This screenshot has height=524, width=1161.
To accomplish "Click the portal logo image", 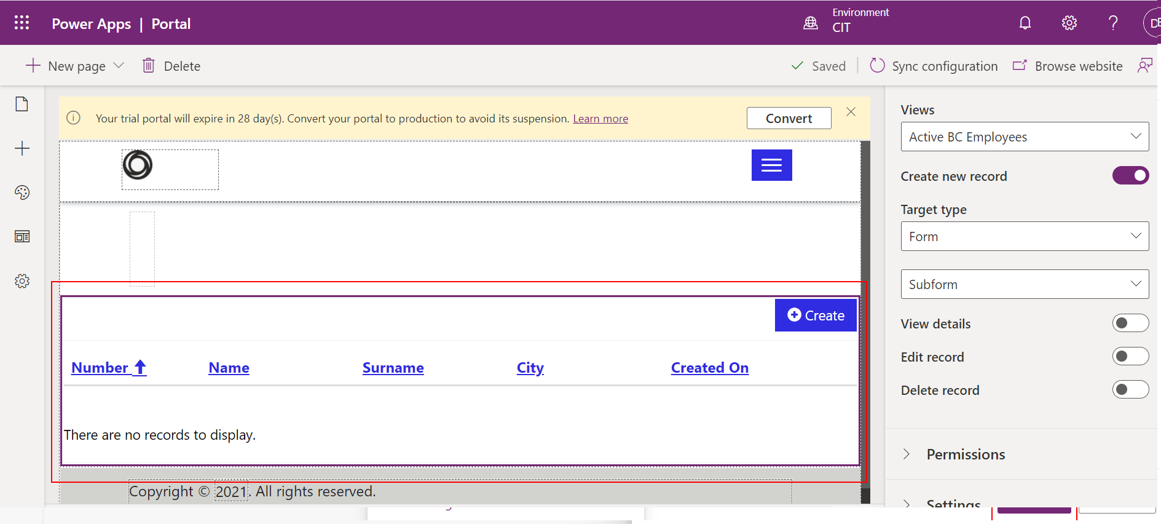I will pyautogui.click(x=138, y=165).
